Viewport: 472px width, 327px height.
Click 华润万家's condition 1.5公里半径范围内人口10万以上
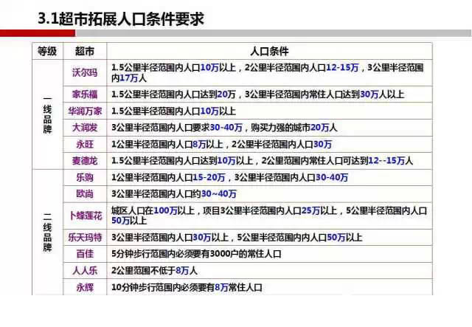click(x=173, y=111)
